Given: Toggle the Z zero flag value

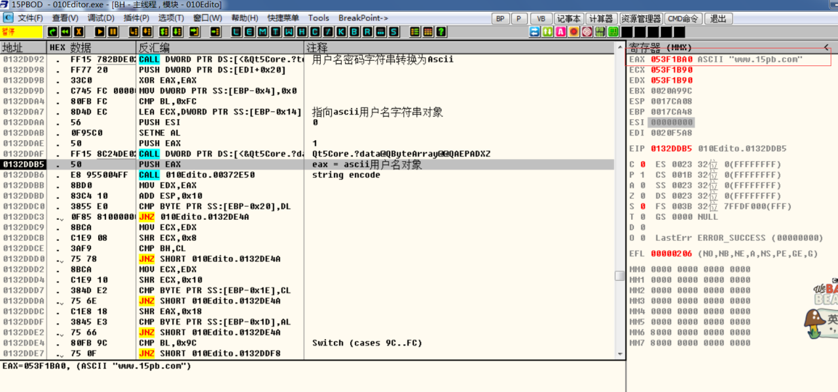Looking at the screenshot, I should (642, 196).
